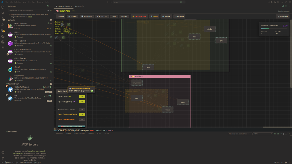Open the Terminal menu

[40, 2]
